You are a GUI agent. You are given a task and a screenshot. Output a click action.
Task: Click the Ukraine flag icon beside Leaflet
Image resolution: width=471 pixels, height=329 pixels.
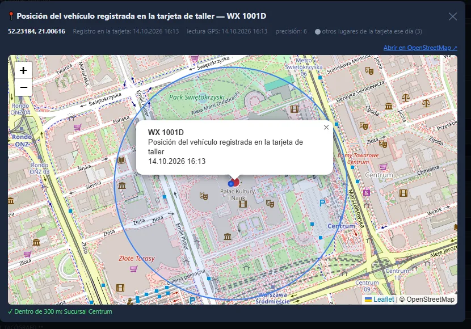(368, 300)
